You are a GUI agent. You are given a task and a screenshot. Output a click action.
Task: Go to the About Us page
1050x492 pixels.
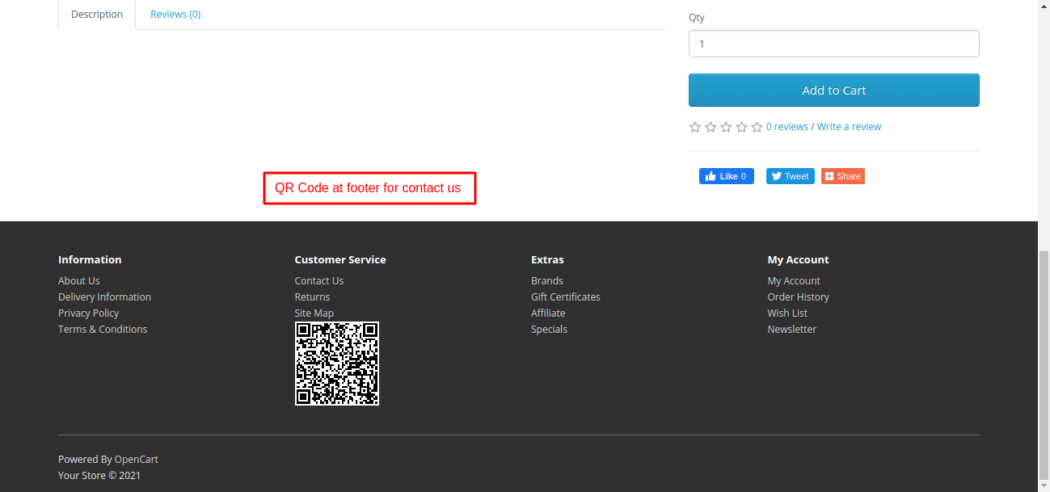click(79, 281)
